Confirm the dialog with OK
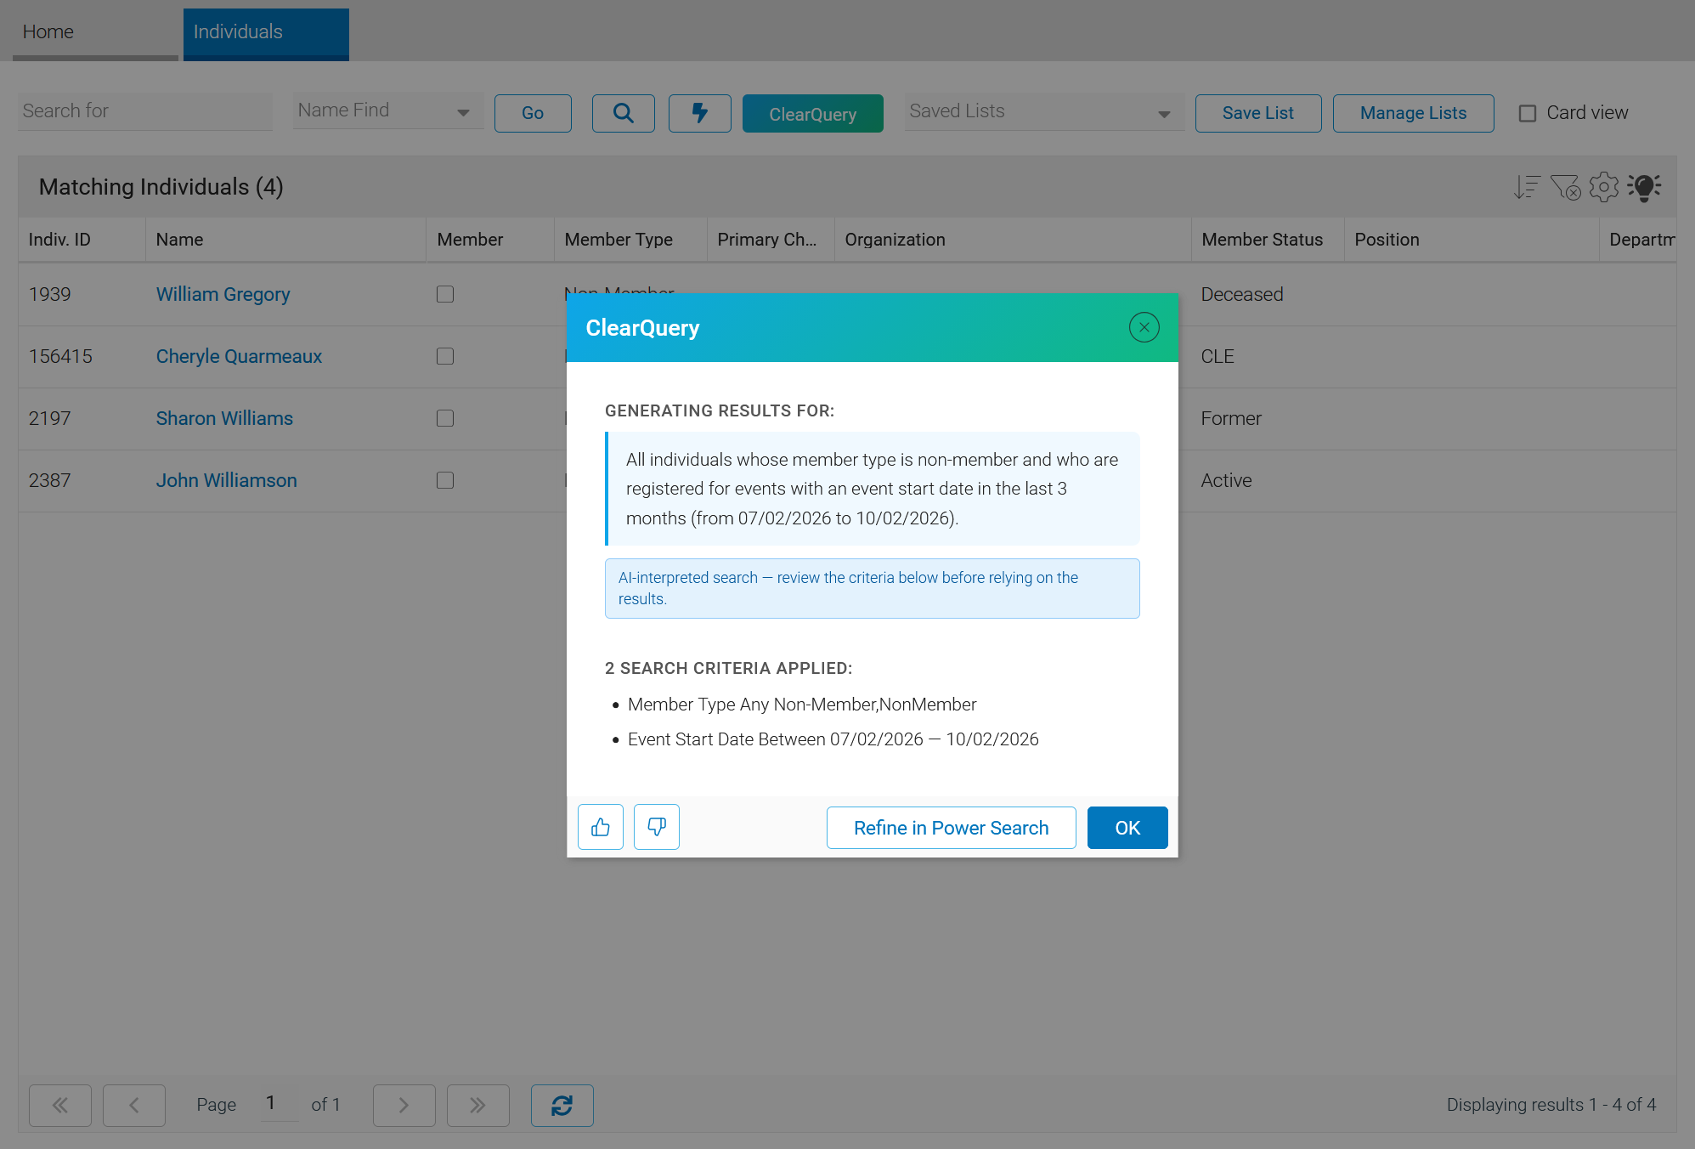1695x1149 pixels. [x=1127, y=828]
